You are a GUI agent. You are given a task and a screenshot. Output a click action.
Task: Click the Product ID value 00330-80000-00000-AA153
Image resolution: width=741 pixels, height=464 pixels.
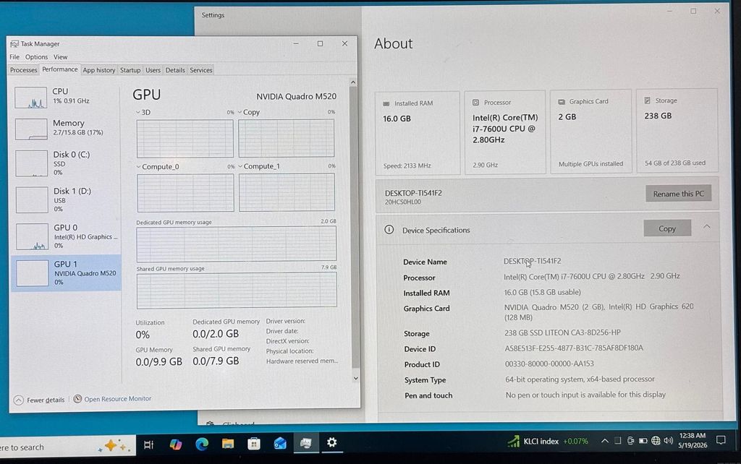[x=549, y=364]
